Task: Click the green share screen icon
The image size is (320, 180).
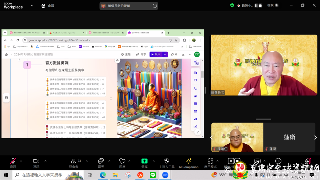Action: (x=144, y=161)
